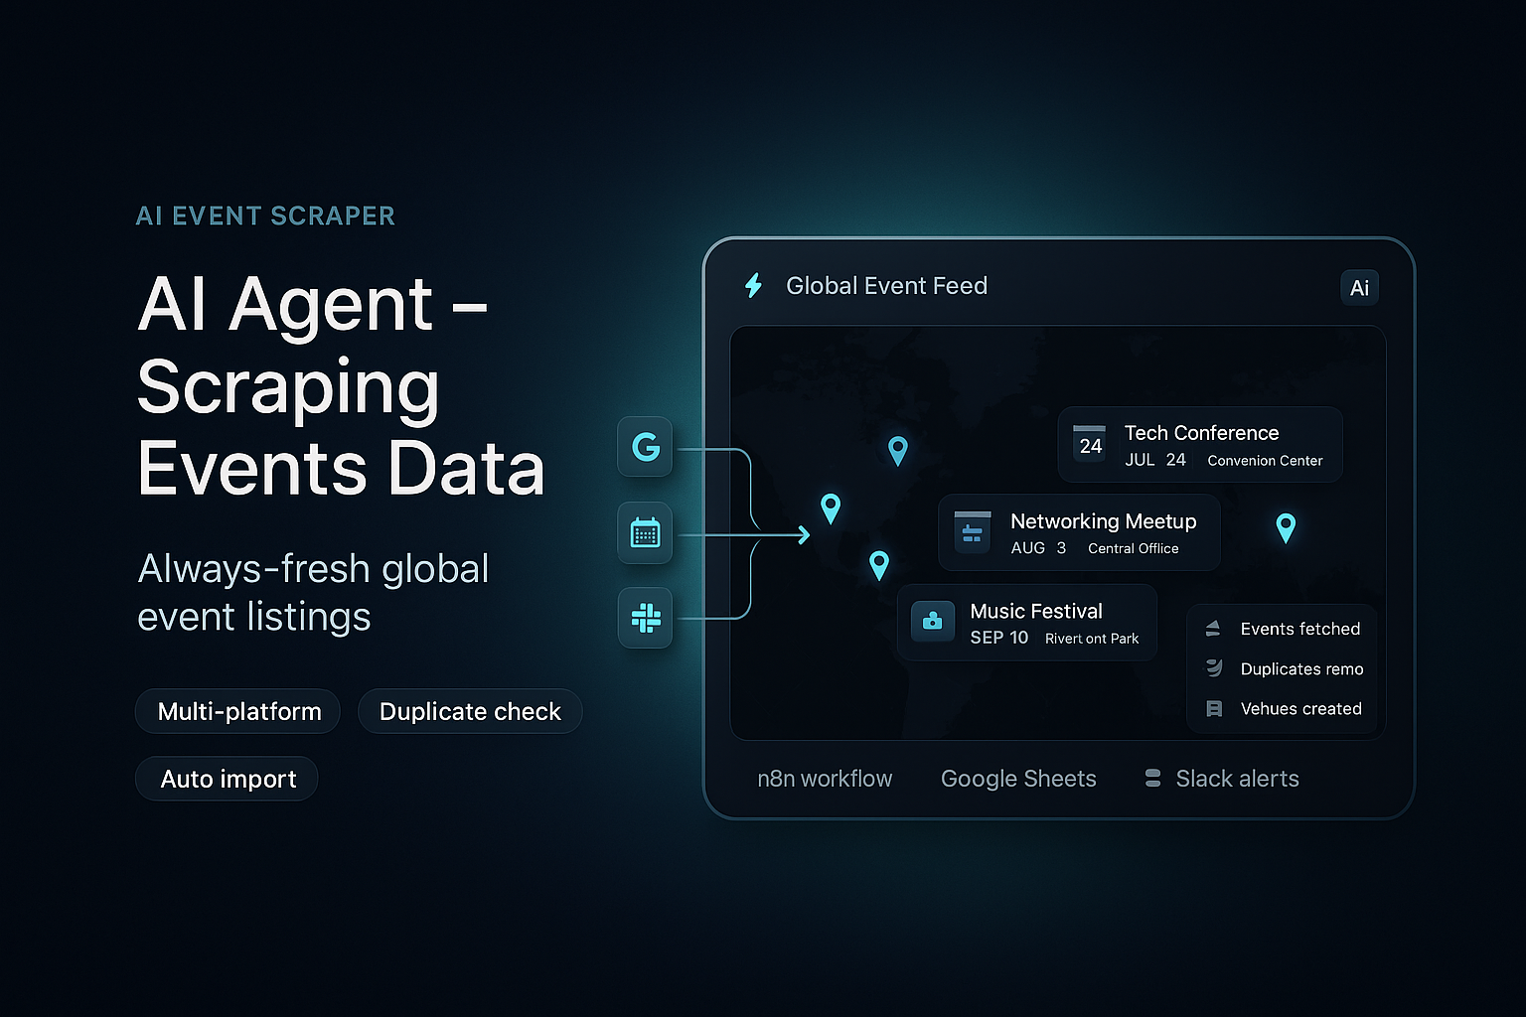1526x1017 pixels.
Task: Select the map pin near Networking Meetup
Action: pos(831,508)
